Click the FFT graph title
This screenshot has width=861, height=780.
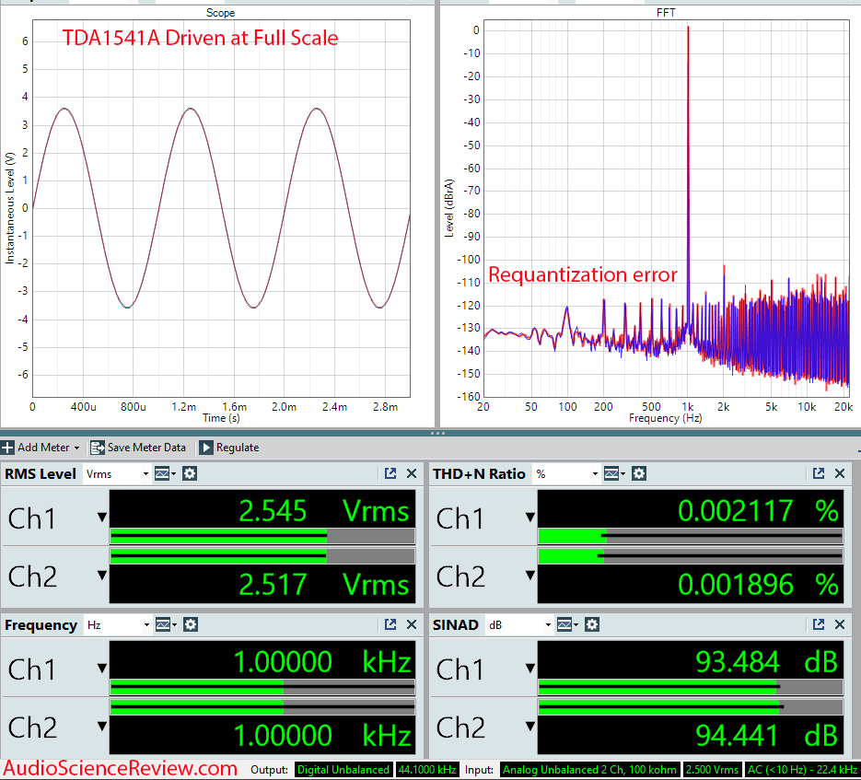tap(666, 13)
